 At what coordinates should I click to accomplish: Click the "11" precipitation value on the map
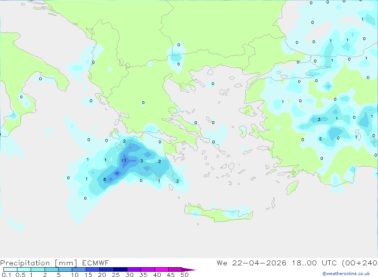coord(124,161)
